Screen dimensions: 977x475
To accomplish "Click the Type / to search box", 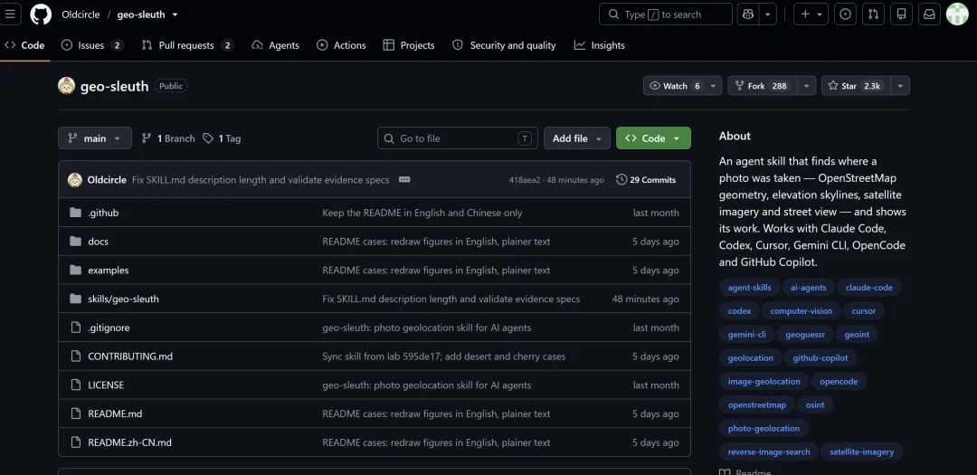I will click(666, 14).
